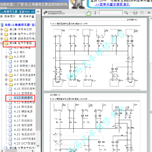Click tree panel scroll up arrow
Viewport: 152px width, 152px height.
38,12
